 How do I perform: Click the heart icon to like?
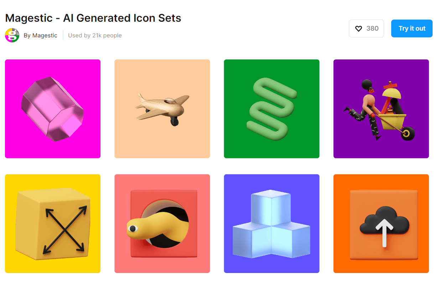click(x=359, y=28)
